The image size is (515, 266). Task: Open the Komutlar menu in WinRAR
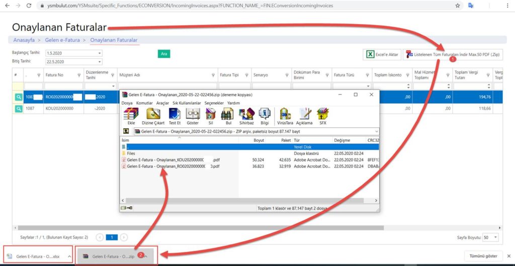tap(144, 103)
